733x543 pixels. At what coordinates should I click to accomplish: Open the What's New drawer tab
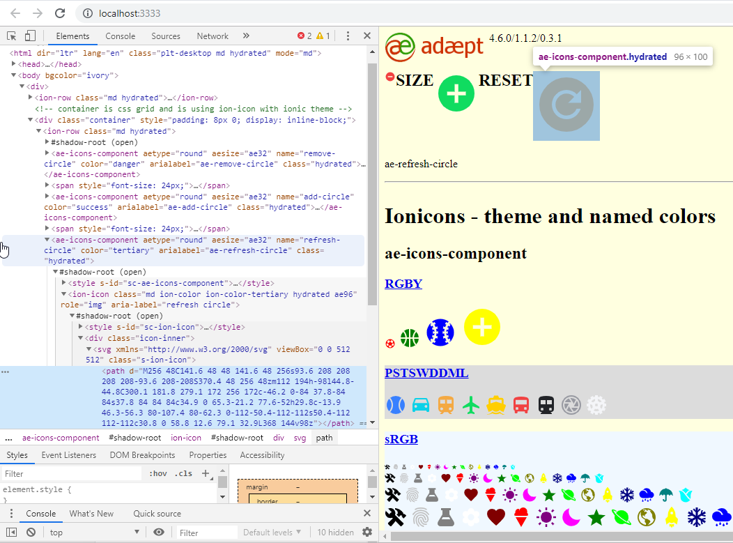pos(91,514)
